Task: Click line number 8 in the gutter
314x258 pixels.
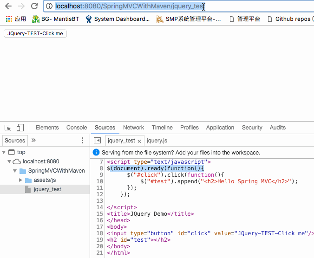Action: click(x=101, y=168)
